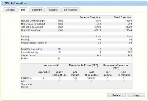The height and width of the screenshot is (101, 148).
Task: Click the Errors (ES) column header
Action: coord(44,72)
